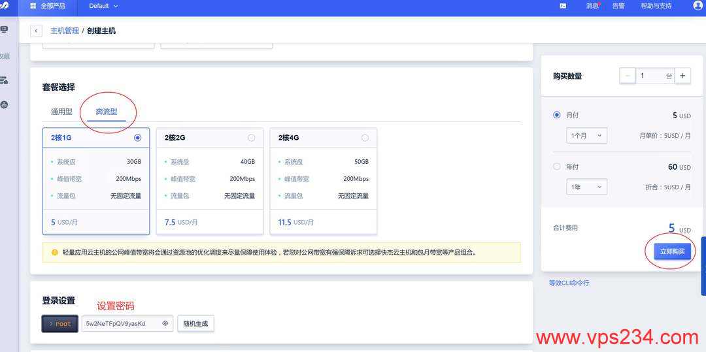Switch to the 奔流型 tab

point(107,112)
